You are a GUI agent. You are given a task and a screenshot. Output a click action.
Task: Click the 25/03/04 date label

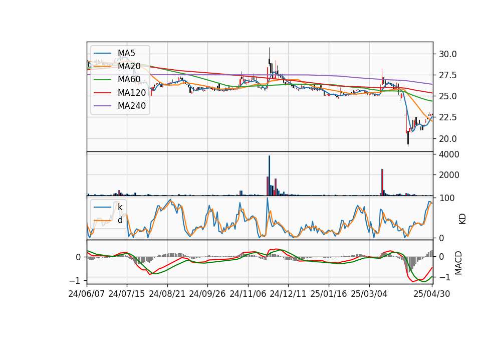(369, 294)
